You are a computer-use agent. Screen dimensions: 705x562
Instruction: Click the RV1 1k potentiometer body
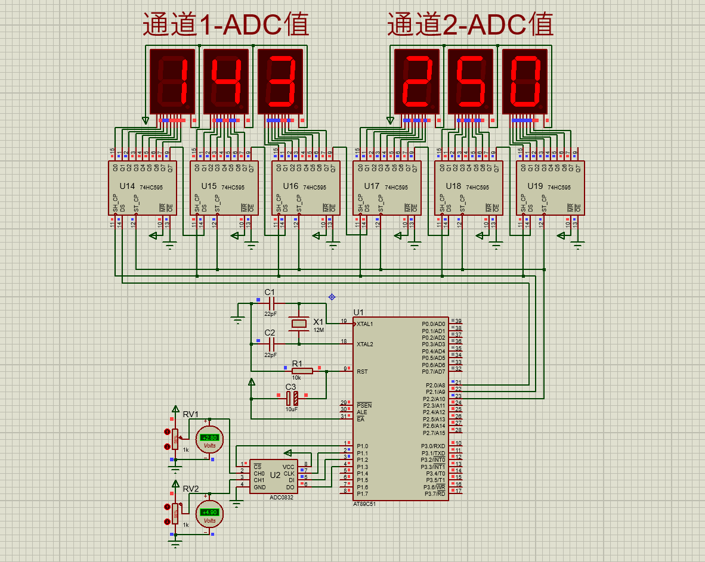point(174,439)
